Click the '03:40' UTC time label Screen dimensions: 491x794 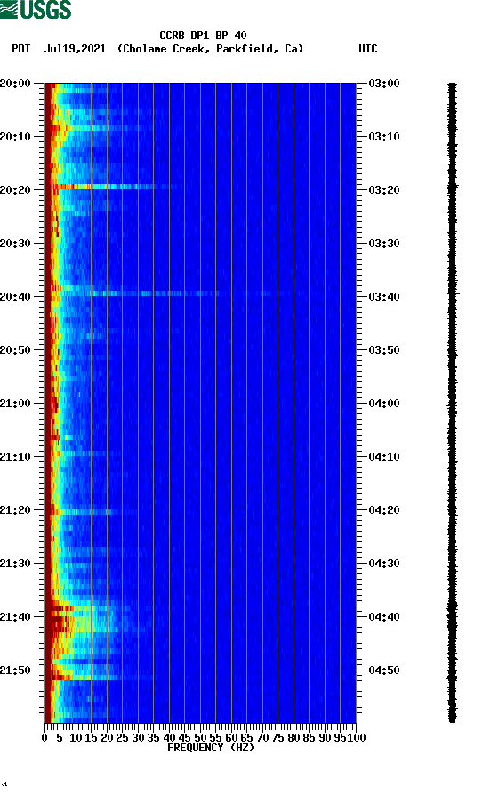coord(384,296)
